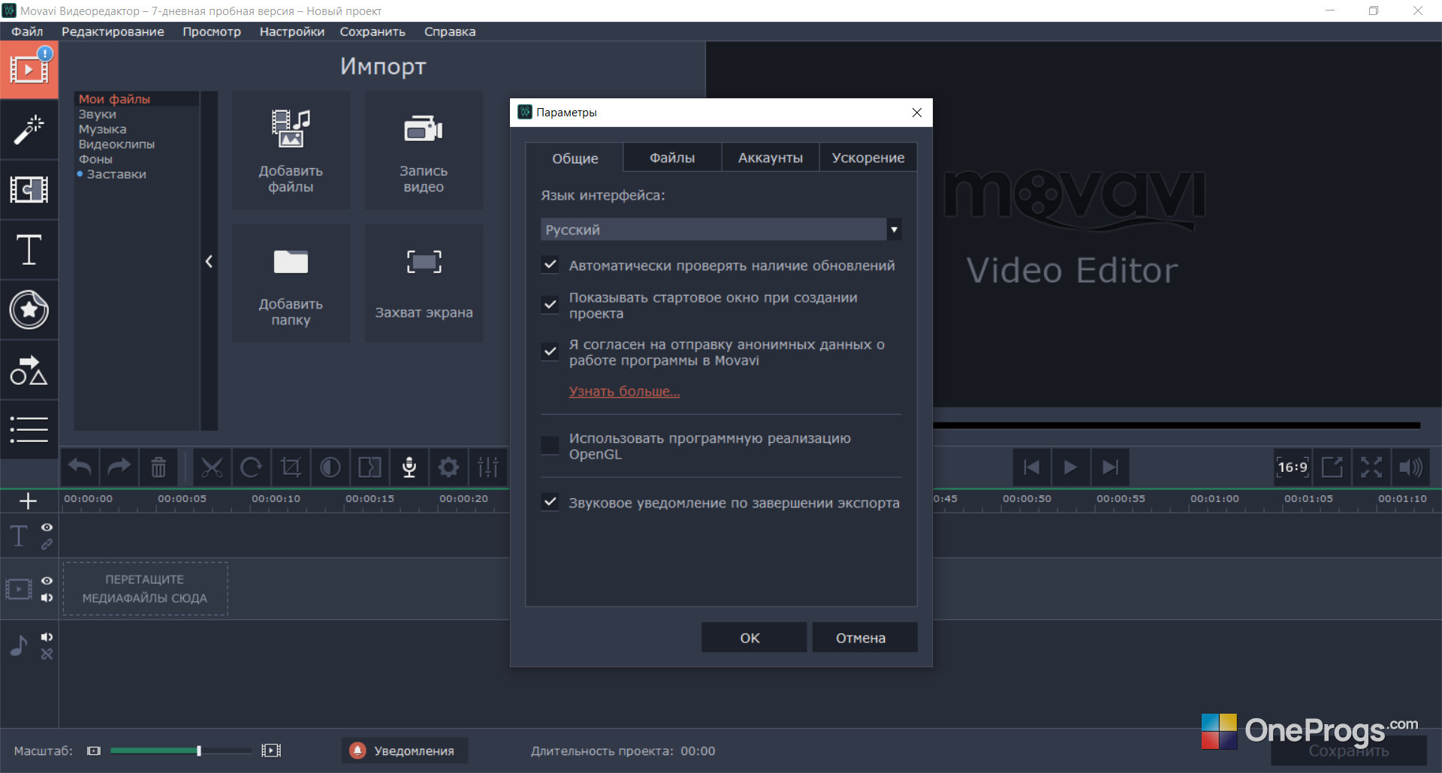
Task: Click Record video camera tile
Action: click(x=424, y=150)
